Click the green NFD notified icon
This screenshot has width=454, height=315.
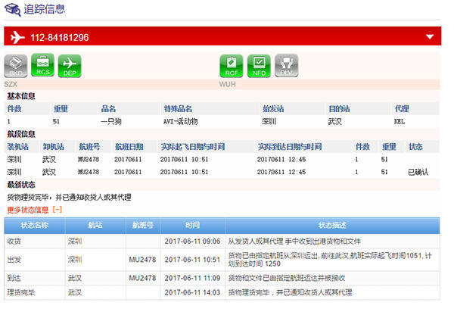(x=259, y=66)
